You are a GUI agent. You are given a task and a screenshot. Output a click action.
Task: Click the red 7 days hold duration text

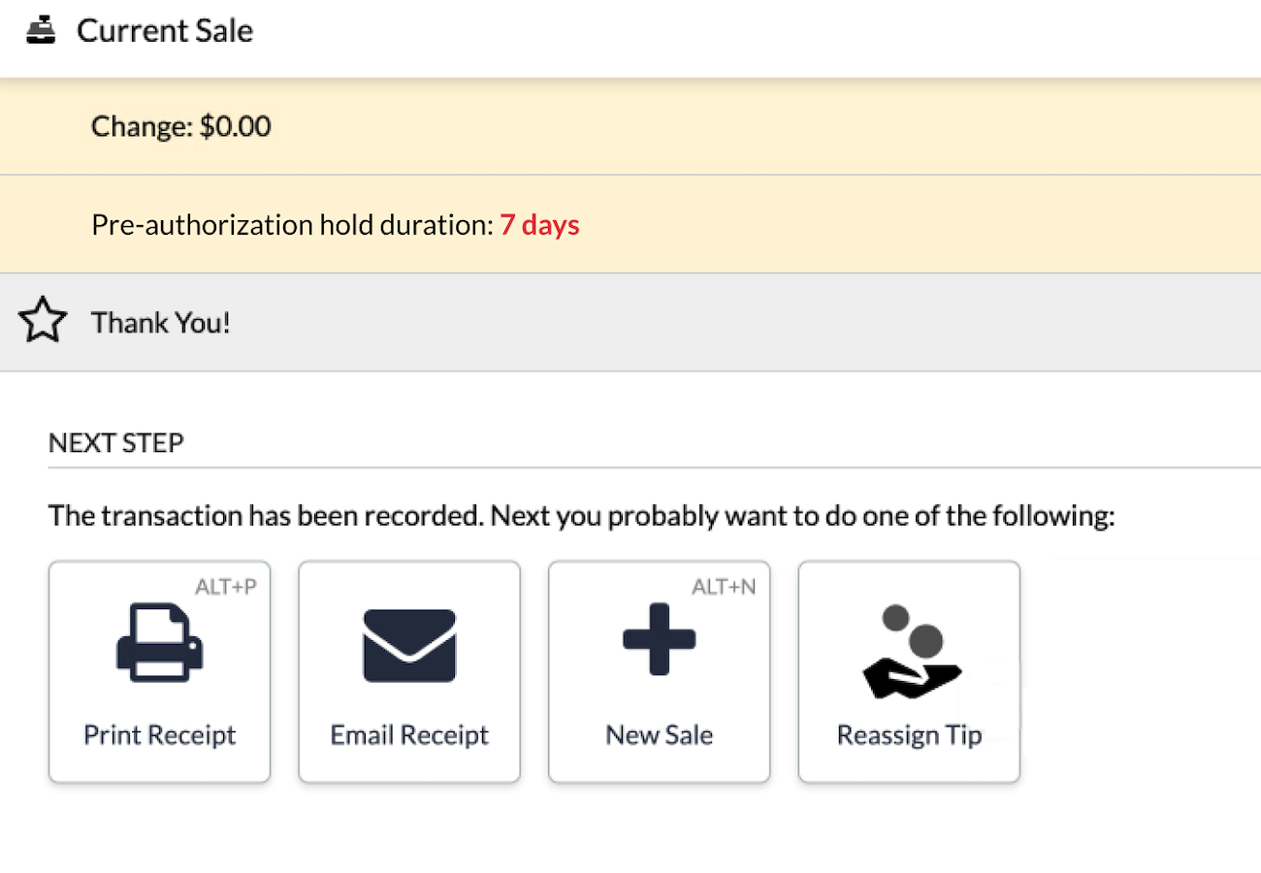[x=539, y=224]
